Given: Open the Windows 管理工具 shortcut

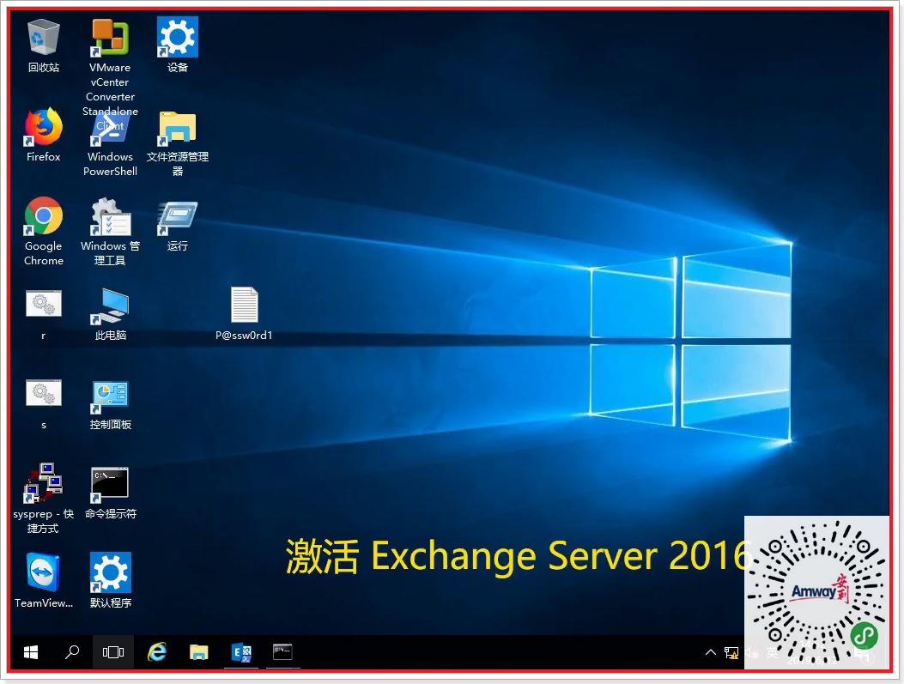Looking at the screenshot, I should tap(110, 232).
